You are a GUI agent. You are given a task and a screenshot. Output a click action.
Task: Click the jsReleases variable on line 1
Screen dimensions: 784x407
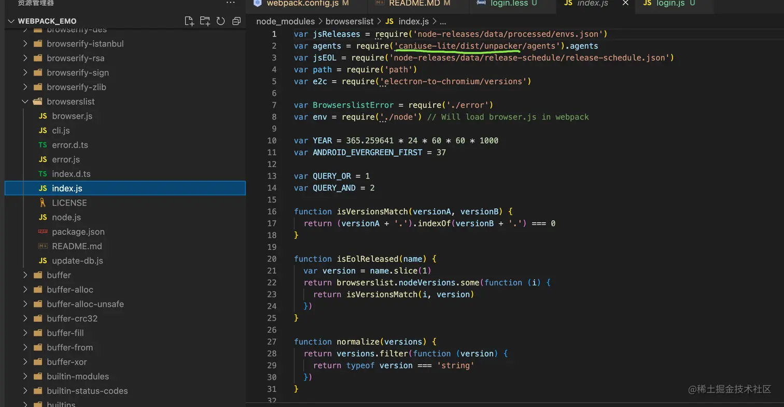[x=336, y=34]
